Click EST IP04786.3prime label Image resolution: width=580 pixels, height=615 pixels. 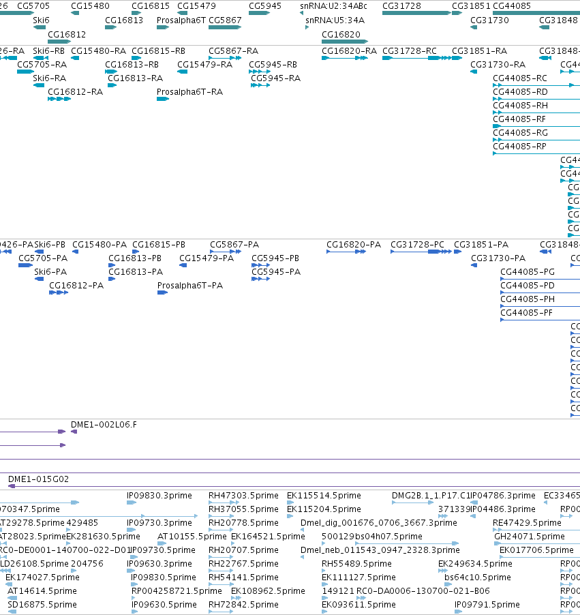click(x=503, y=496)
